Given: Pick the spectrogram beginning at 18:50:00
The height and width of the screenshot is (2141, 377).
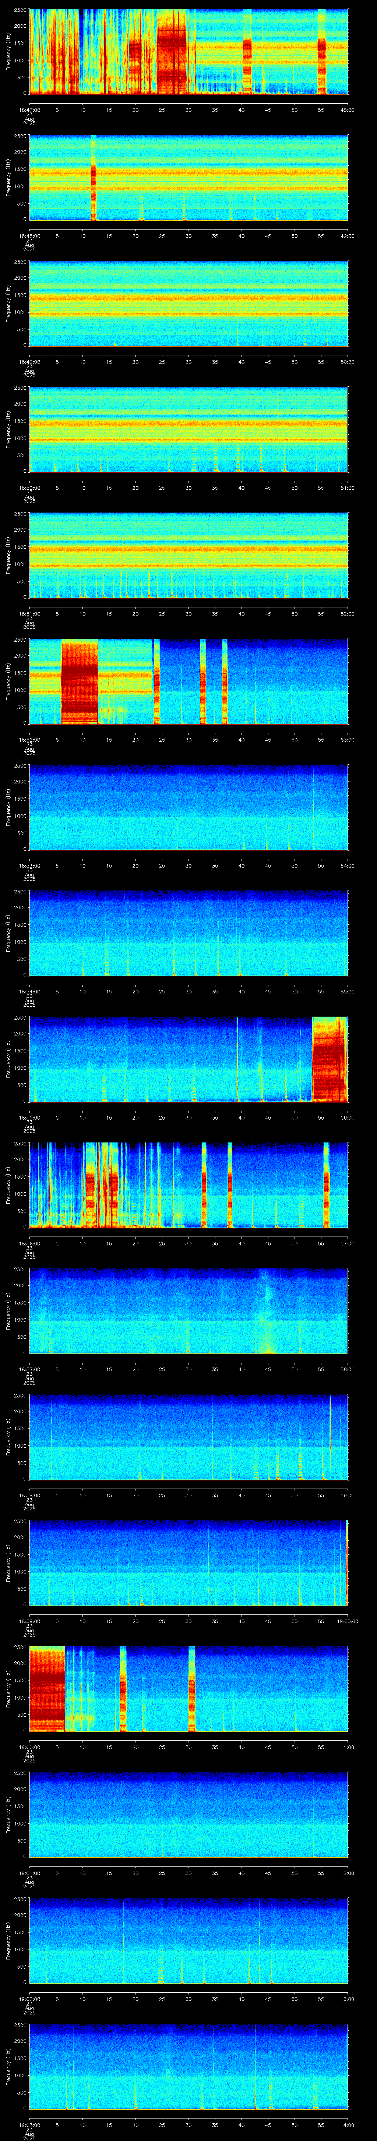Looking at the screenshot, I should tap(188, 429).
